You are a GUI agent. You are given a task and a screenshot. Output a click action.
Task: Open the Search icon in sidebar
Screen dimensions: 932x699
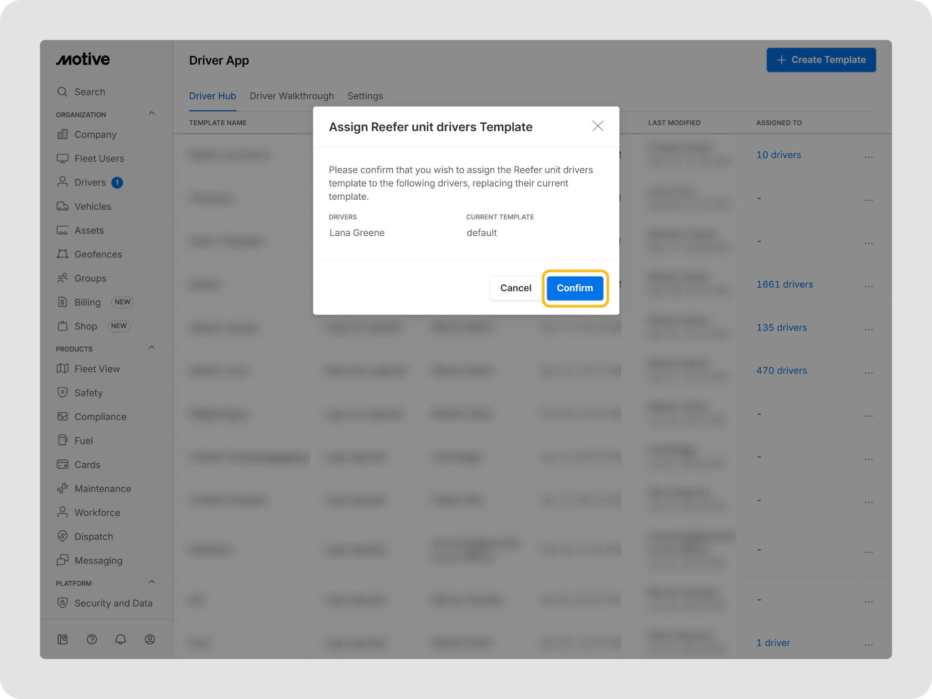pos(62,92)
